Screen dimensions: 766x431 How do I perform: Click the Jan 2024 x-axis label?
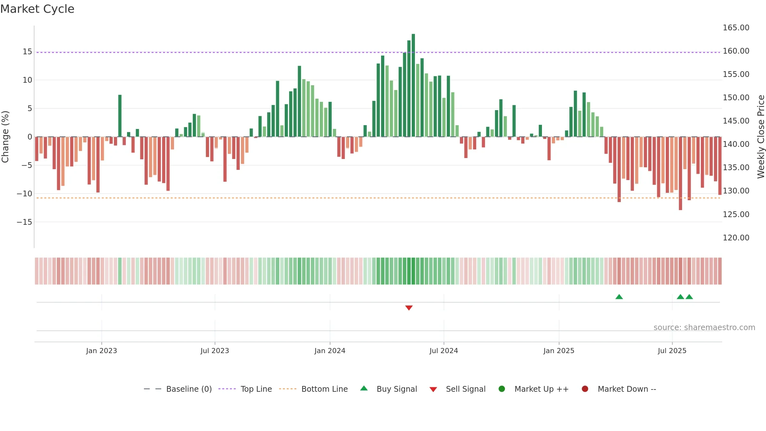click(x=330, y=351)
